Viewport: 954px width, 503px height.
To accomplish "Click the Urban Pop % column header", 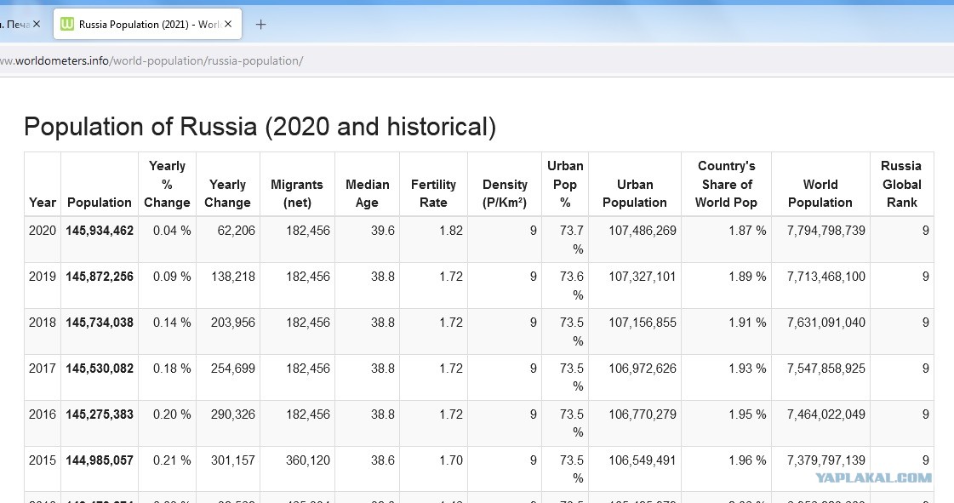I will pos(564,185).
